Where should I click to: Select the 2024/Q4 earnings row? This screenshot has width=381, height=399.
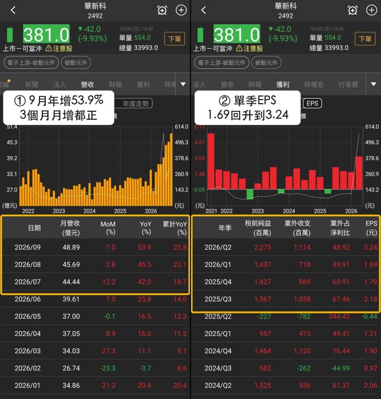tap(286, 351)
